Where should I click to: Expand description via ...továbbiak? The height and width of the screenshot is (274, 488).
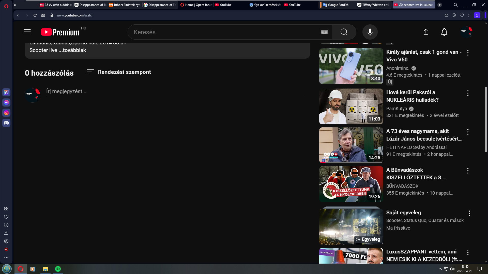tap(74, 50)
